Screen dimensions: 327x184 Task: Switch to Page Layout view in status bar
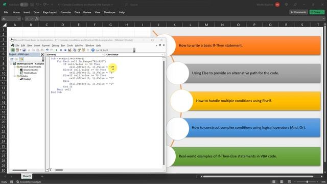pos(282,182)
